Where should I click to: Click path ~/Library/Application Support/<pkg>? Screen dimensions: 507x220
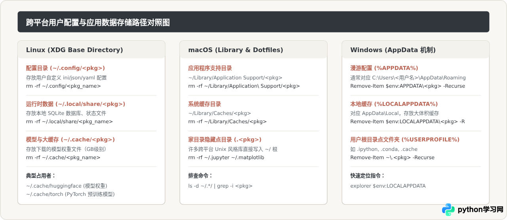point(235,78)
